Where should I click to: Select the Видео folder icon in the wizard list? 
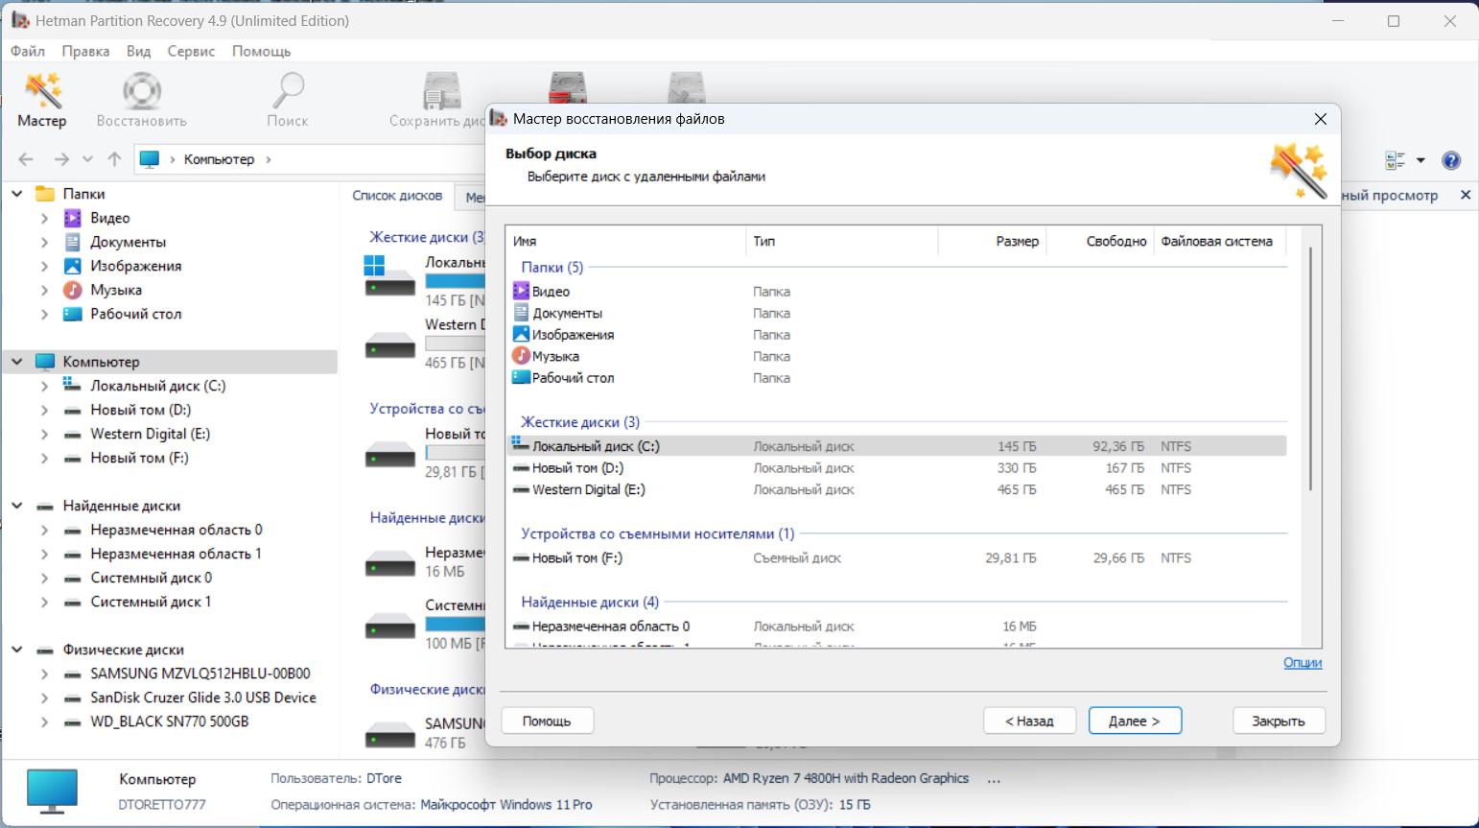point(521,291)
